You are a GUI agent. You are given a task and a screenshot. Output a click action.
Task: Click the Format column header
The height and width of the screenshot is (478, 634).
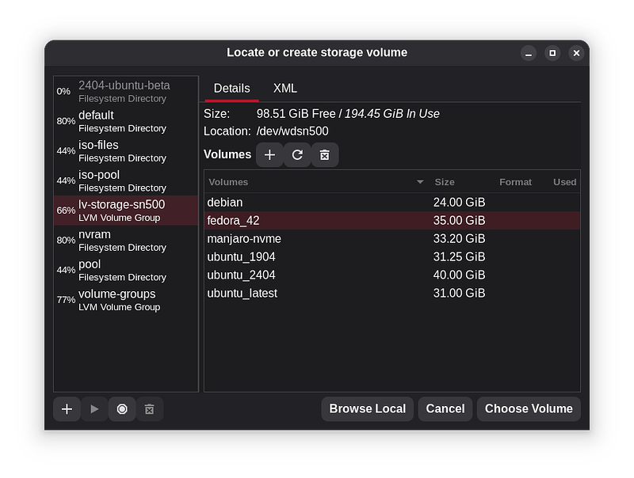[x=515, y=182]
